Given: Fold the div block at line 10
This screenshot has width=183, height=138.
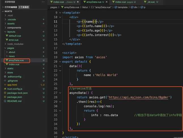Looking at the screenshot, I should pos(60,17).
